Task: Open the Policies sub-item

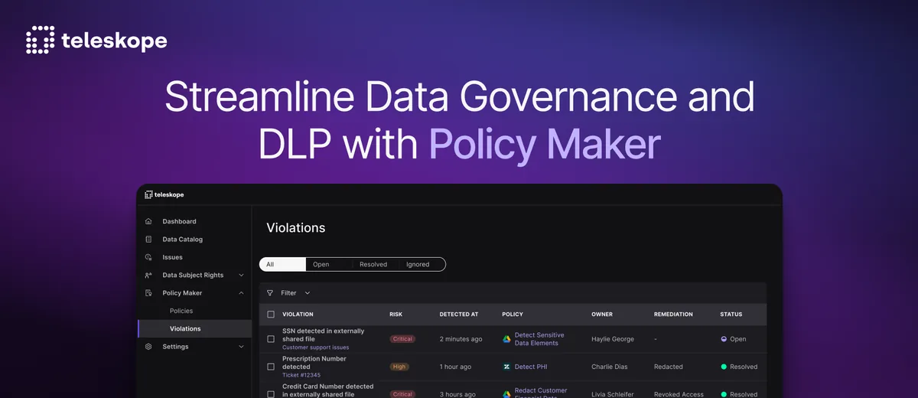Action: 181,311
